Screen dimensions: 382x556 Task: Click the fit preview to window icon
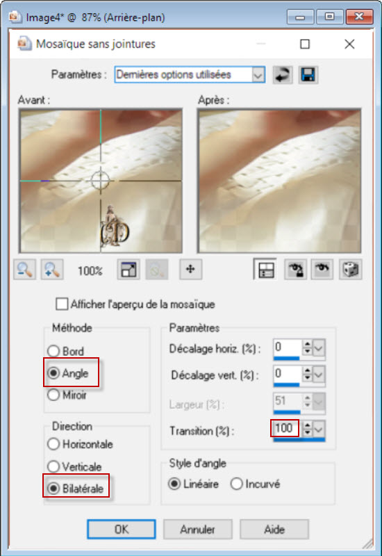(x=128, y=270)
